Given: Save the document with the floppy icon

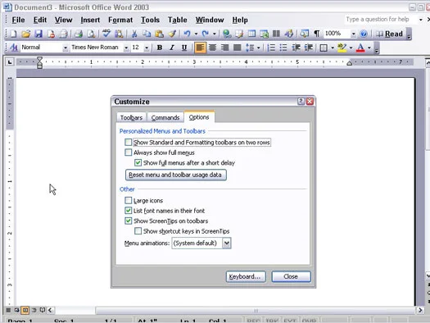Looking at the screenshot, I should [38, 34].
